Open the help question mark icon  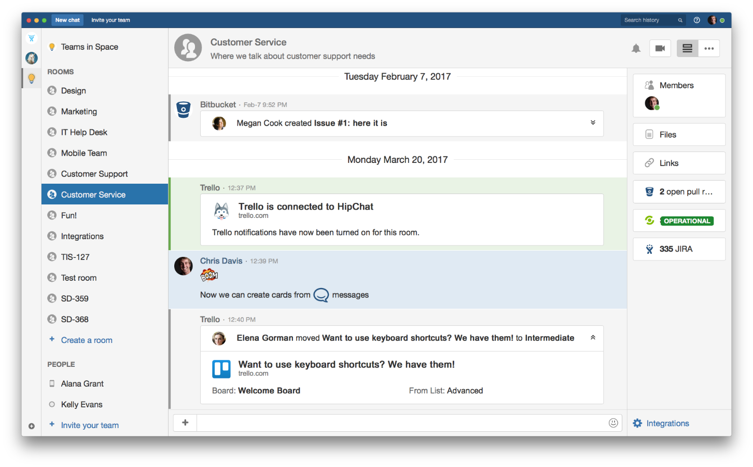click(x=696, y=20)
